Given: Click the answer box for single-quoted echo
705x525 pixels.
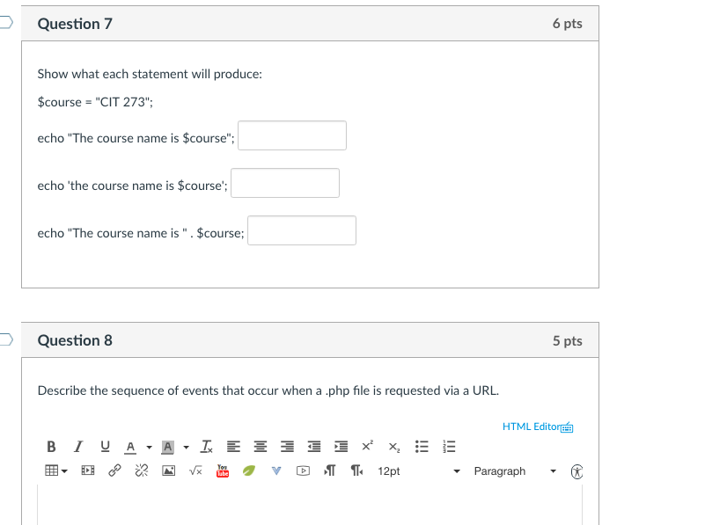Looking at the screenshot, I should tap(285, 183).
